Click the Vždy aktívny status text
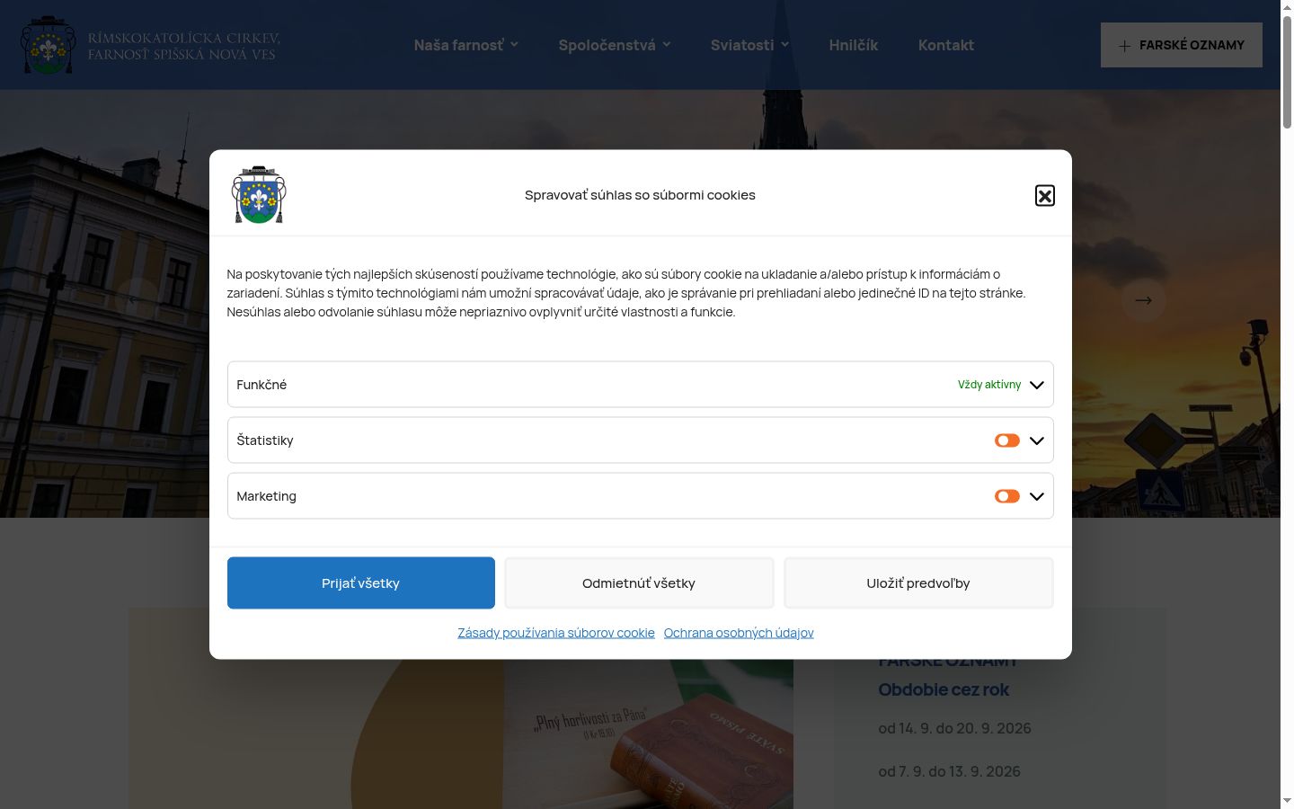 point(989,385)
